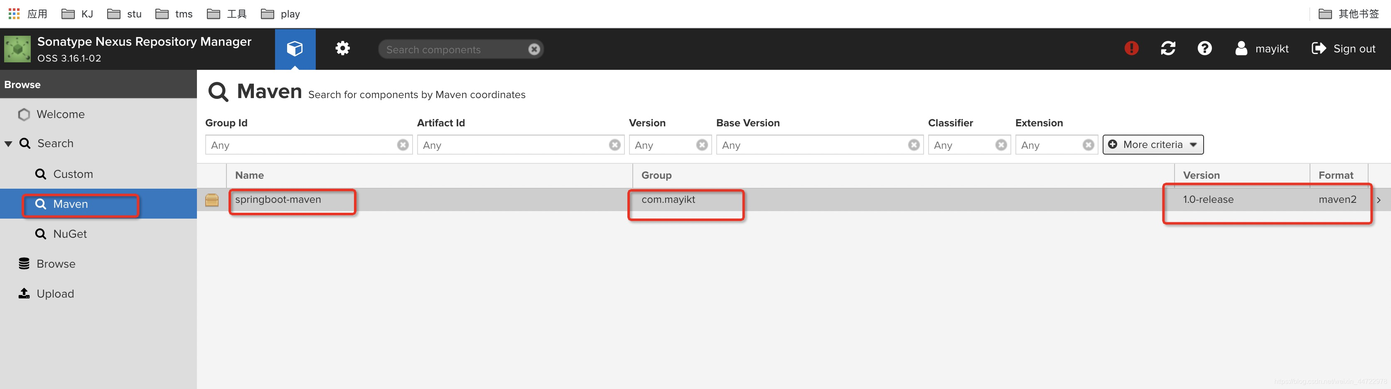Open the stu bookmark folder

(x=124, y=13)
